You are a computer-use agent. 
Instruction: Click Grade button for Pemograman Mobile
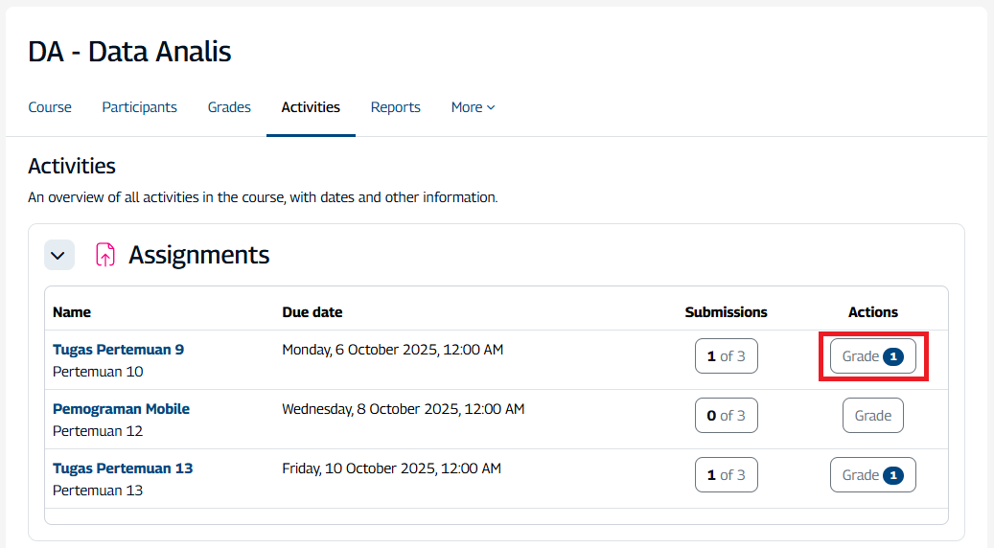point(872,416)
